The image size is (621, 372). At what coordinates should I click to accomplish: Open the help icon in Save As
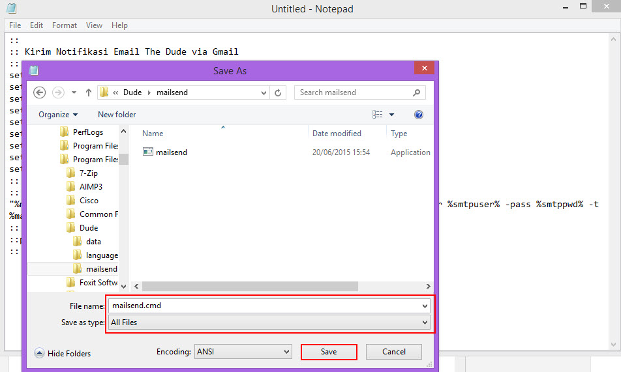click(x=419, y=115)
